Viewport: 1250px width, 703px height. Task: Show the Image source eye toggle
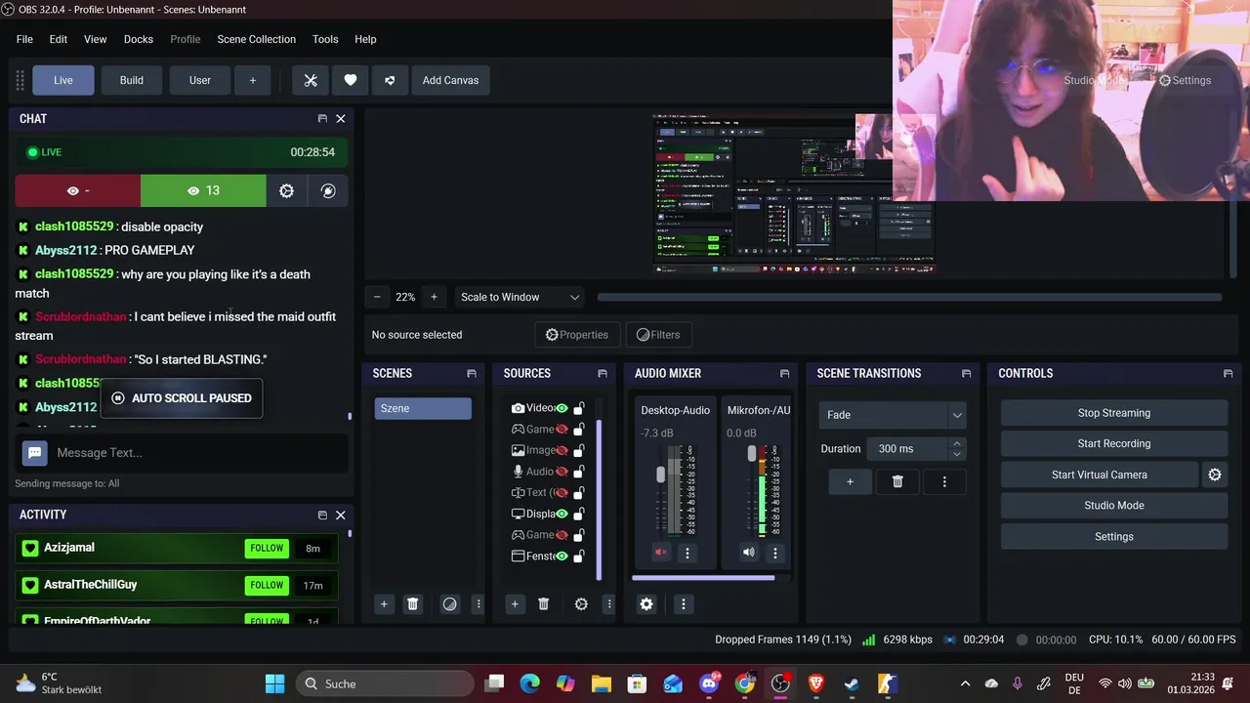pos(562,450)
